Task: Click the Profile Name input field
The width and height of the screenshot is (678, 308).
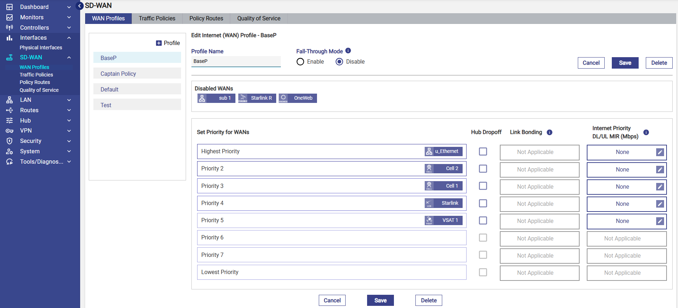Action: pos(236,61)
